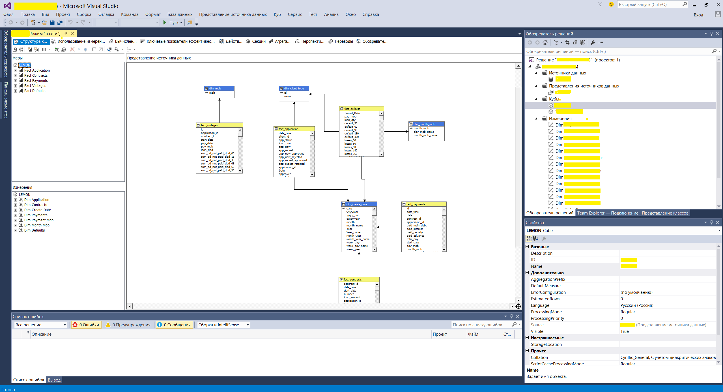723x392 pixels.
Task: Expand the Fact Vintages measure group
Action: click(15, 86)
